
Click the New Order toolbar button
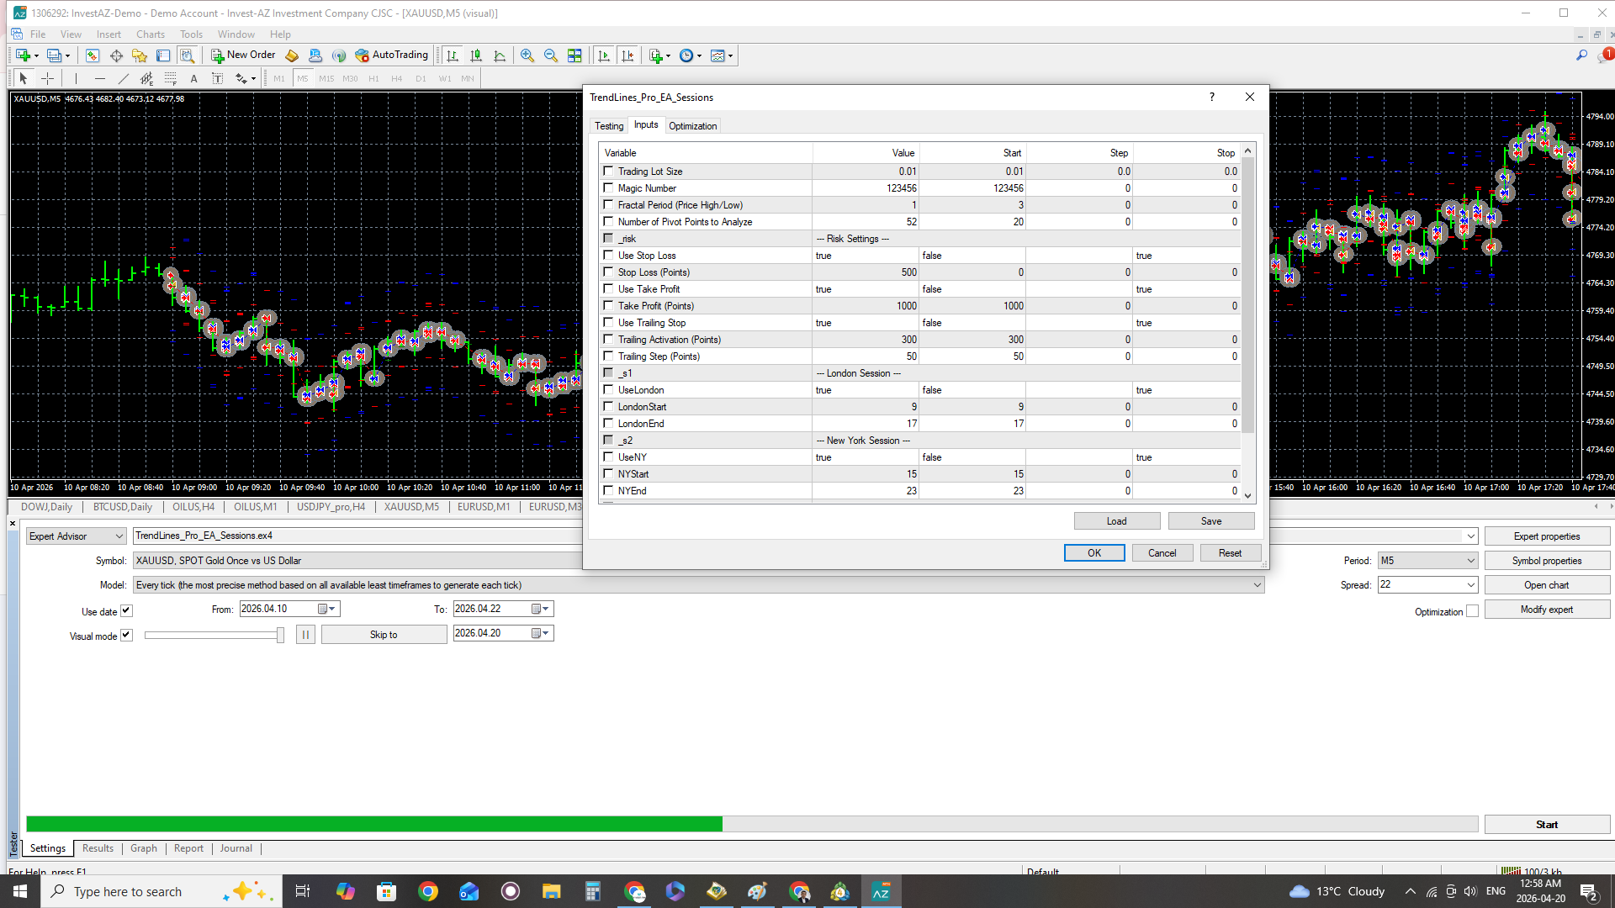click(243, 55)
